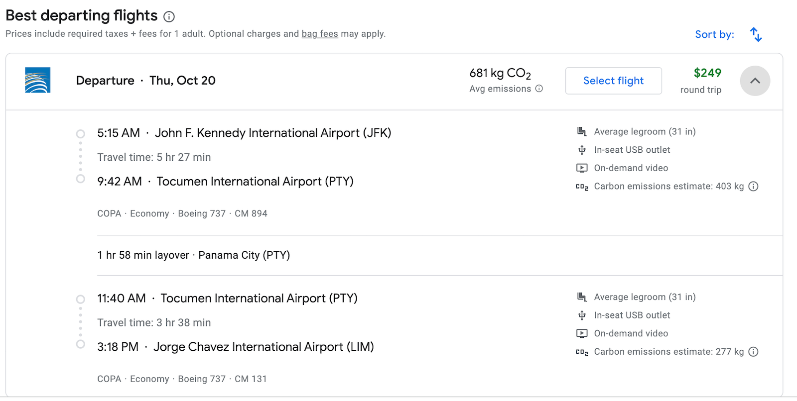Open info for the 277 kg carbon estimate
Image resolution: width=797 pixels, height=401 pixels.
tap(754, 351)
